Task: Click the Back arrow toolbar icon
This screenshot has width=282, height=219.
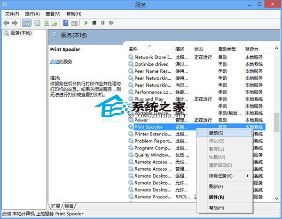Action: click(6, 23)
